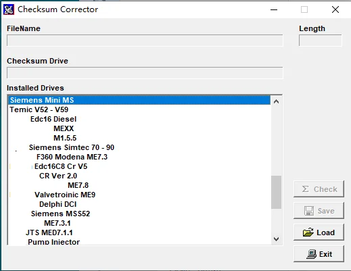The image size is (351, 271).
Task: Pick M1.5.5 from installed drives
Action: [x=65, y=138]
